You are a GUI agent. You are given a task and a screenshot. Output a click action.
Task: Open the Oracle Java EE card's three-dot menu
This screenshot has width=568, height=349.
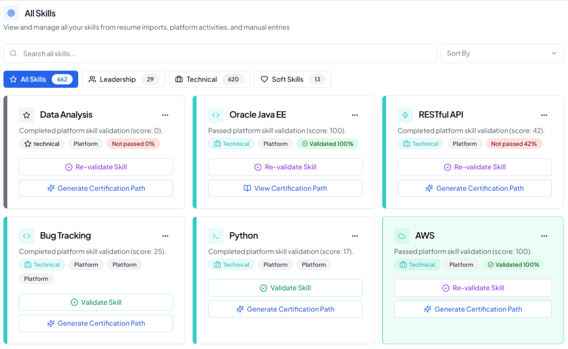pyautogui.click(x=355, y=115)
